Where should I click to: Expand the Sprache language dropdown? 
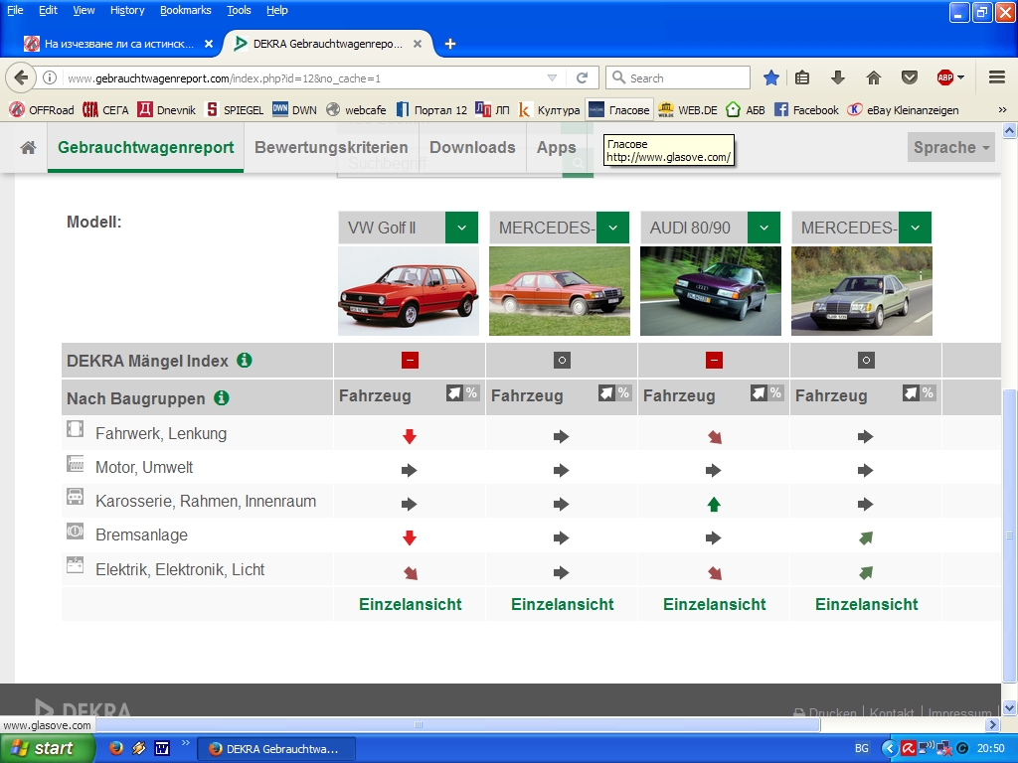(x=950, y=147)
